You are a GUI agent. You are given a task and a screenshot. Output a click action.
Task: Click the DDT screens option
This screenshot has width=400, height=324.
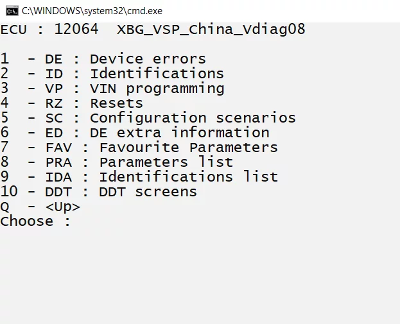pyautogui.click(x=98, y=192)
